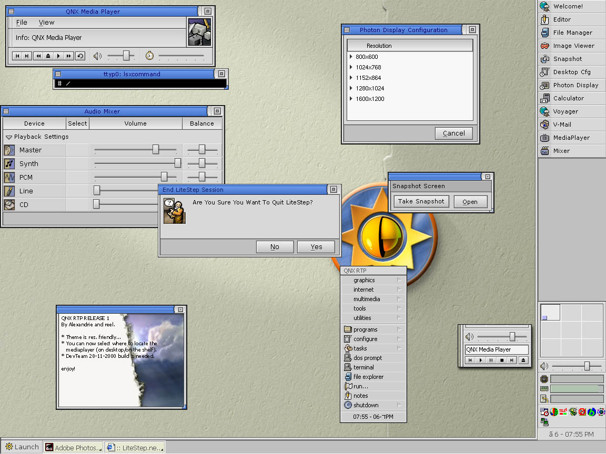Click the stopwatch icon in QNX Media Player window
Image resolution: width=606 pixels, height=454 pixels.
[149, 56]
